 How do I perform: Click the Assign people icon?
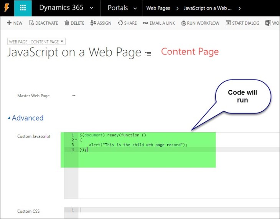pos(93,23)
